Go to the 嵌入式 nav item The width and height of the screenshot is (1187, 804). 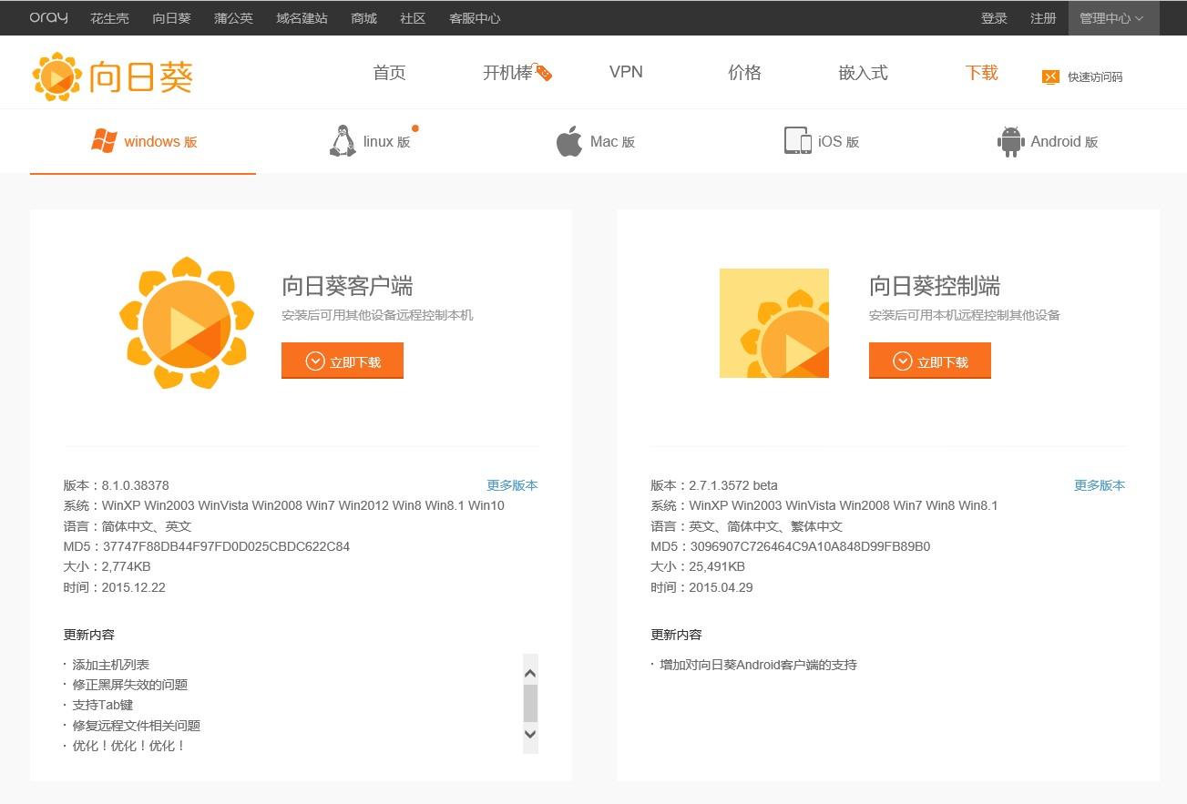point(863,73)
